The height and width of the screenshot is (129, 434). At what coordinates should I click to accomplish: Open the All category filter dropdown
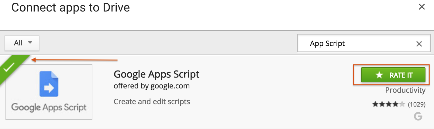tap(22, 43)
